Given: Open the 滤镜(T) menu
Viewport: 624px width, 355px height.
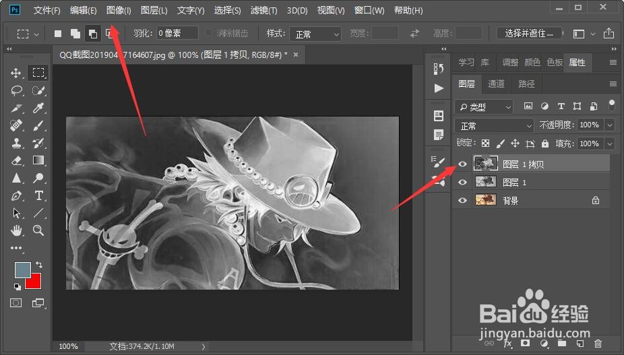Looking at the screenshot, I should tap(263, 10).
